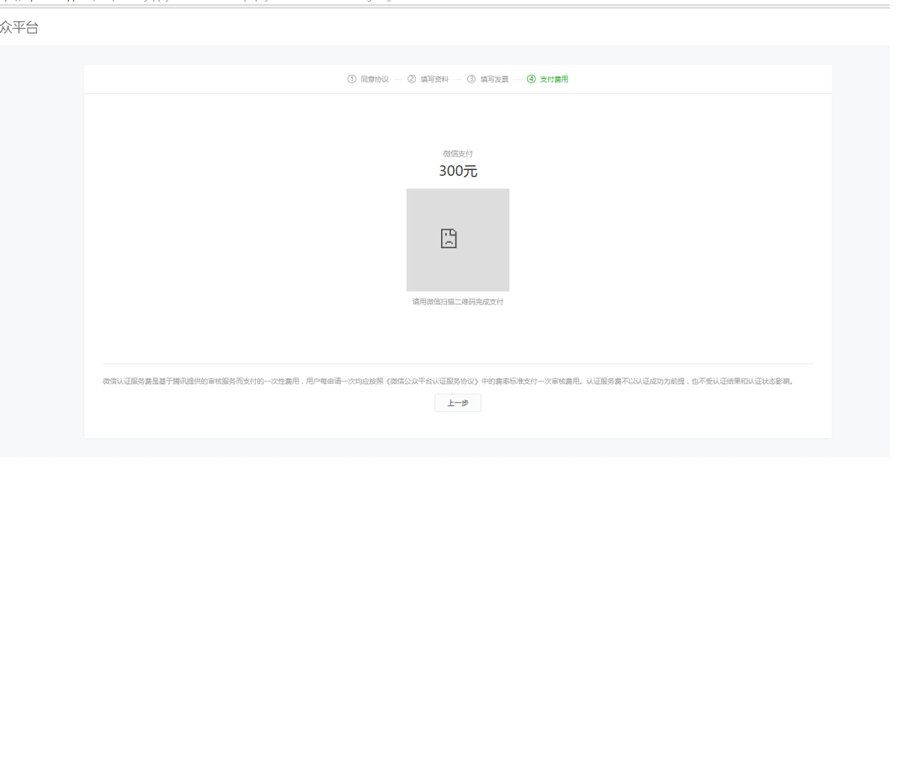Click the 上一步 previous step button
The width and height of the screenshot is (909, 778).
tap(457, 403)
